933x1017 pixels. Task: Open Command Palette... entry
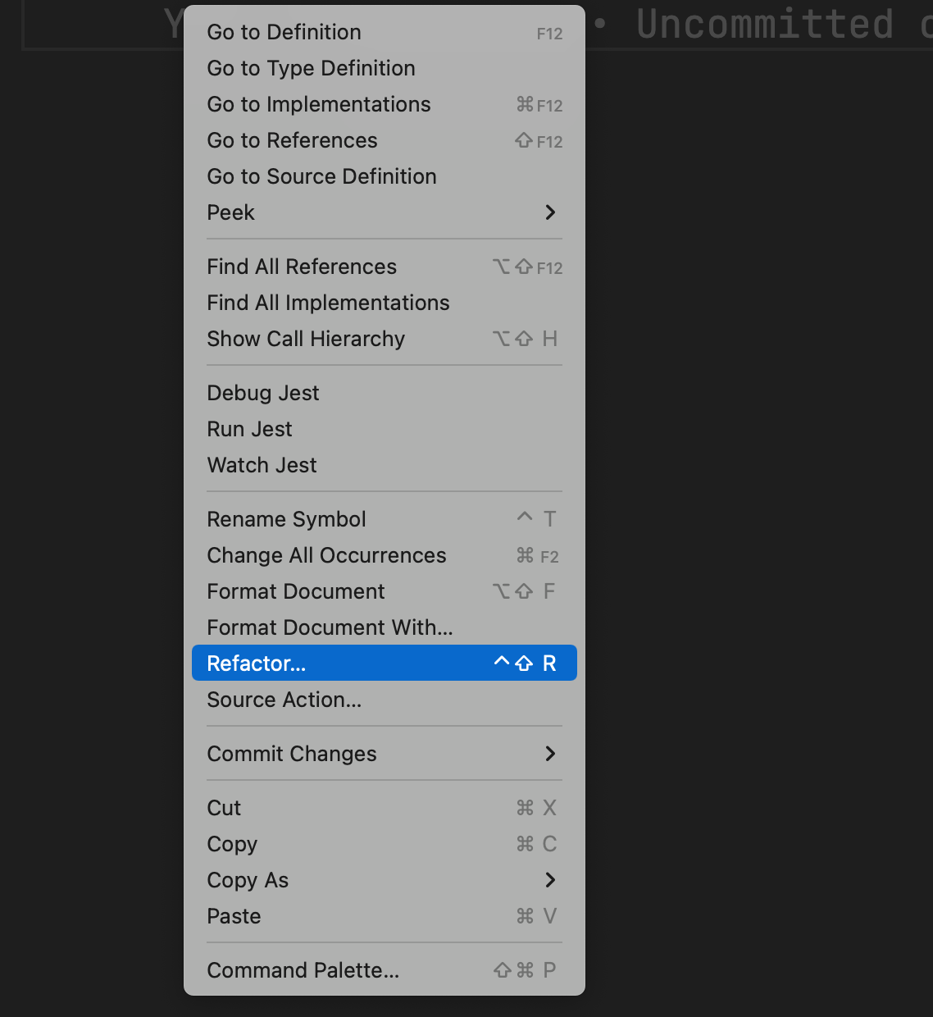(303, 970)
